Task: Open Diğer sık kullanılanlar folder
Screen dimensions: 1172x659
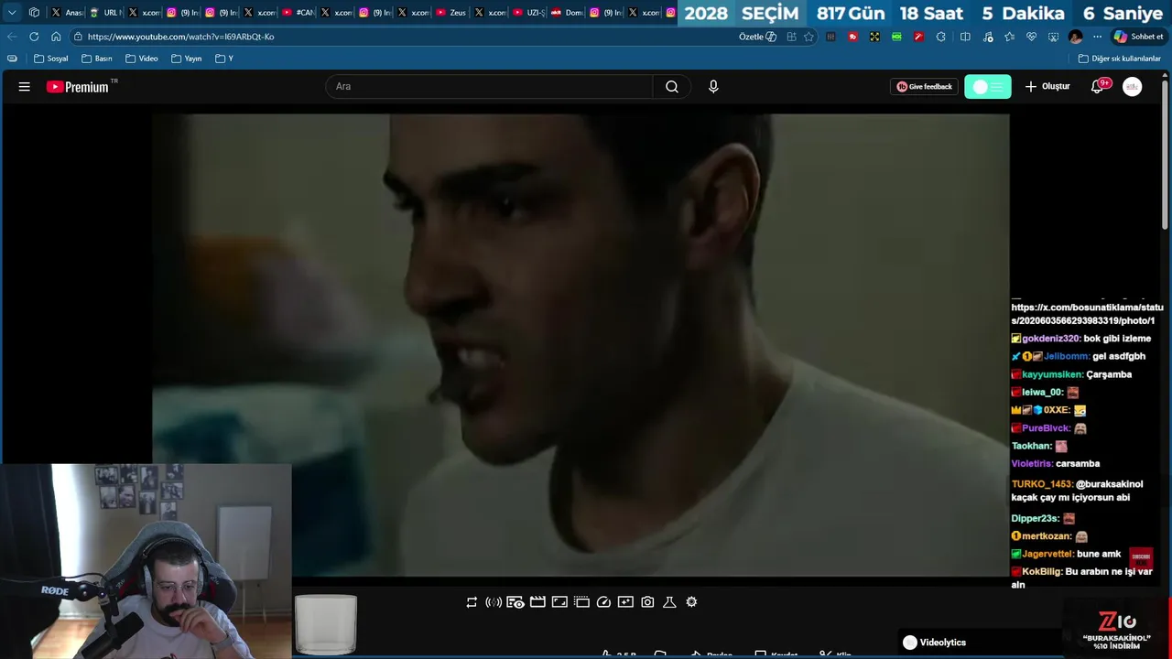Action: pyautogui.click(x=1120, y=59)
